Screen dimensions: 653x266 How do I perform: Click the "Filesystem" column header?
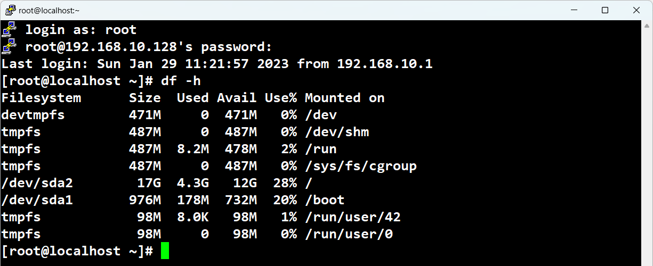click(x=41, y=98)
